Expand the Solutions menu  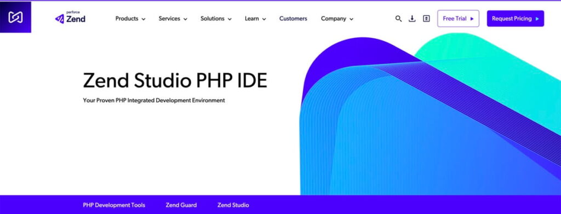pos(216,19)
